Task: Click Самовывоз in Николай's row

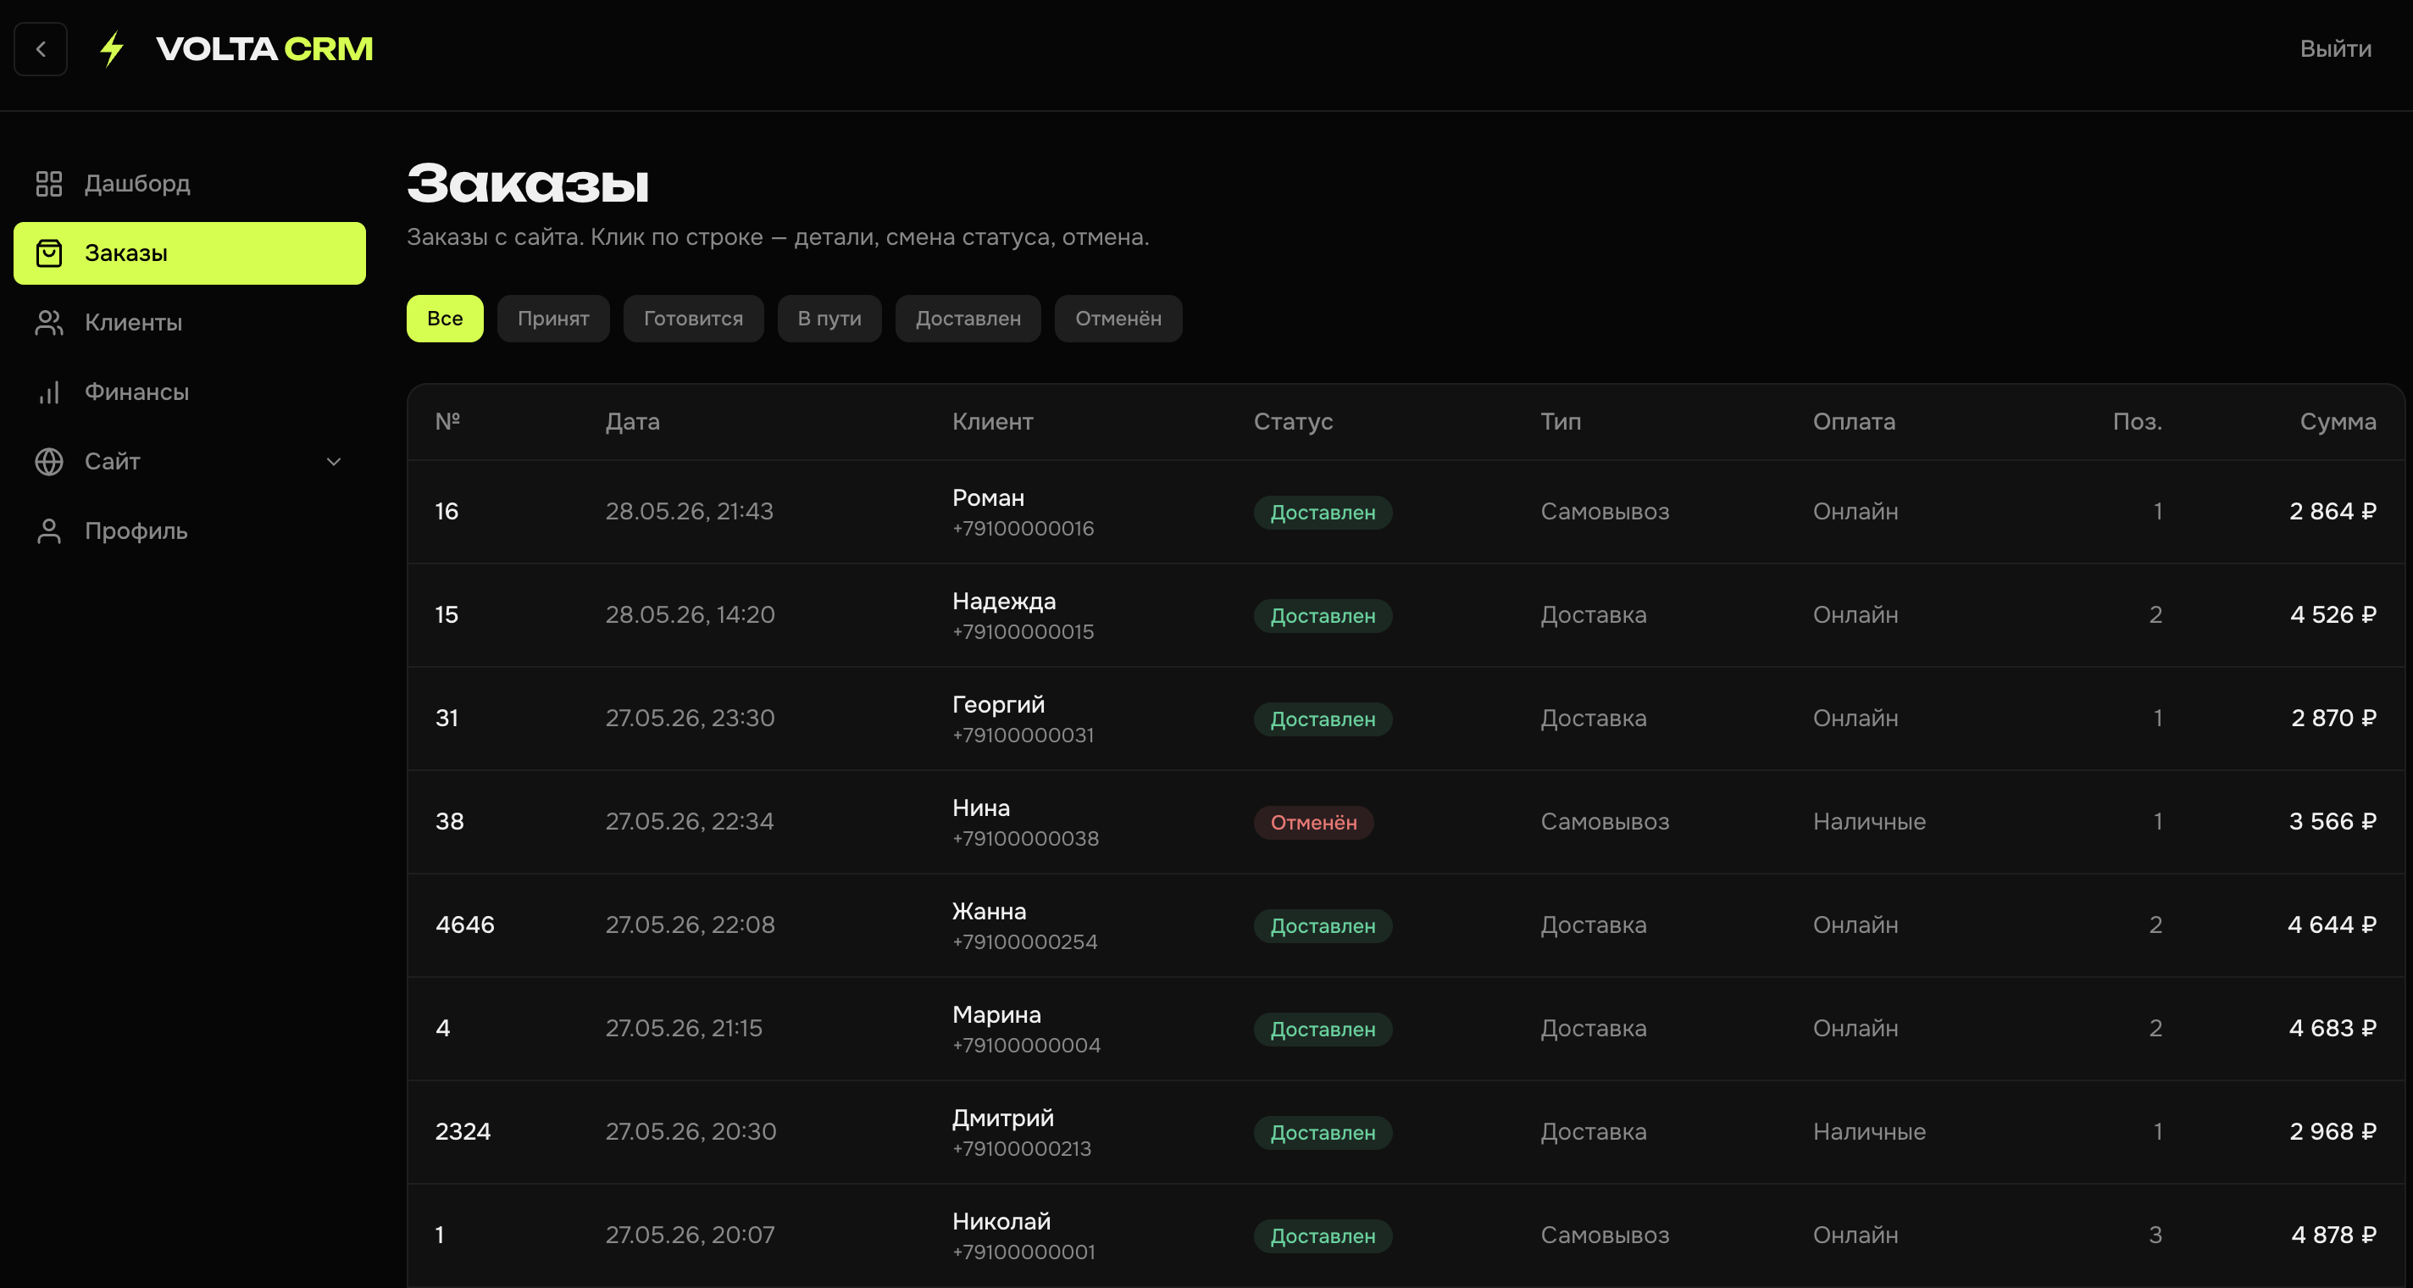Action: click(1605, 1235)
